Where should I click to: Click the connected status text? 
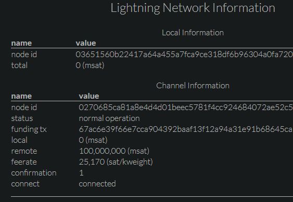pos(97,184)
